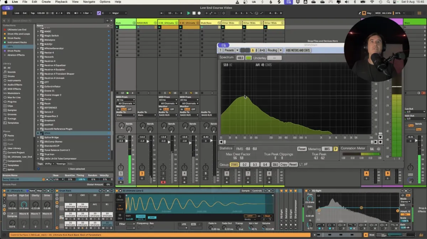Expand the SPAN plug-in in browser

coord(38,133)
